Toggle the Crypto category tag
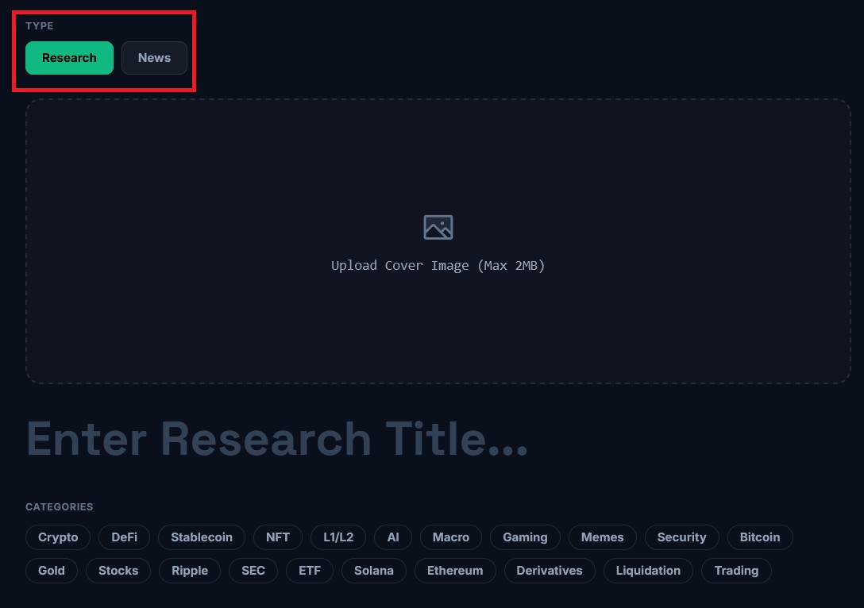 58,537
